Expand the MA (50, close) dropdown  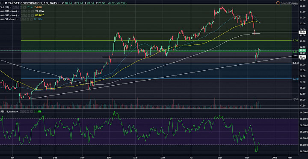[x=17, y=19]
